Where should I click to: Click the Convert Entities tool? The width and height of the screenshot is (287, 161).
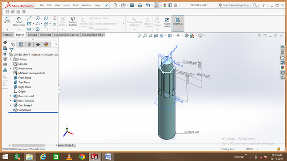73,21
